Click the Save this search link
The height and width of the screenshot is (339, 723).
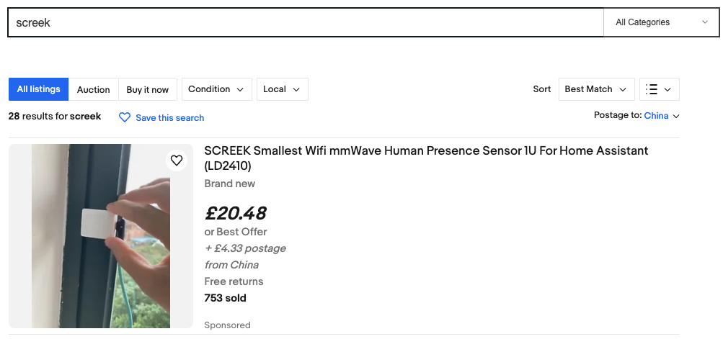(169, 118)
